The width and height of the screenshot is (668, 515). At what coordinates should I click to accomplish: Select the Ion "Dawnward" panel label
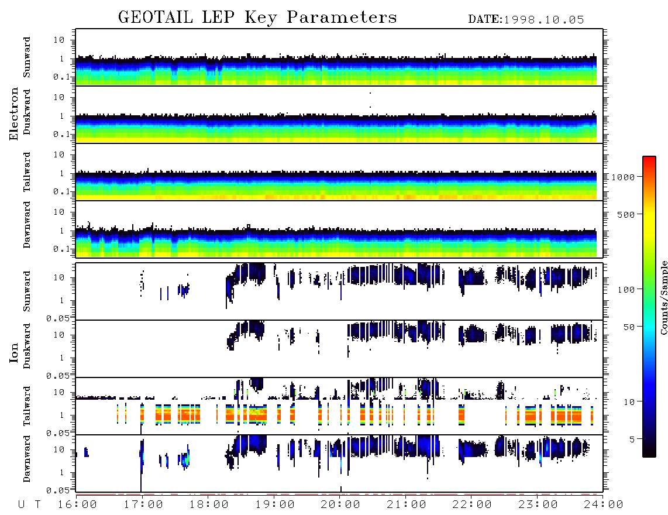[x=27, y=459]
